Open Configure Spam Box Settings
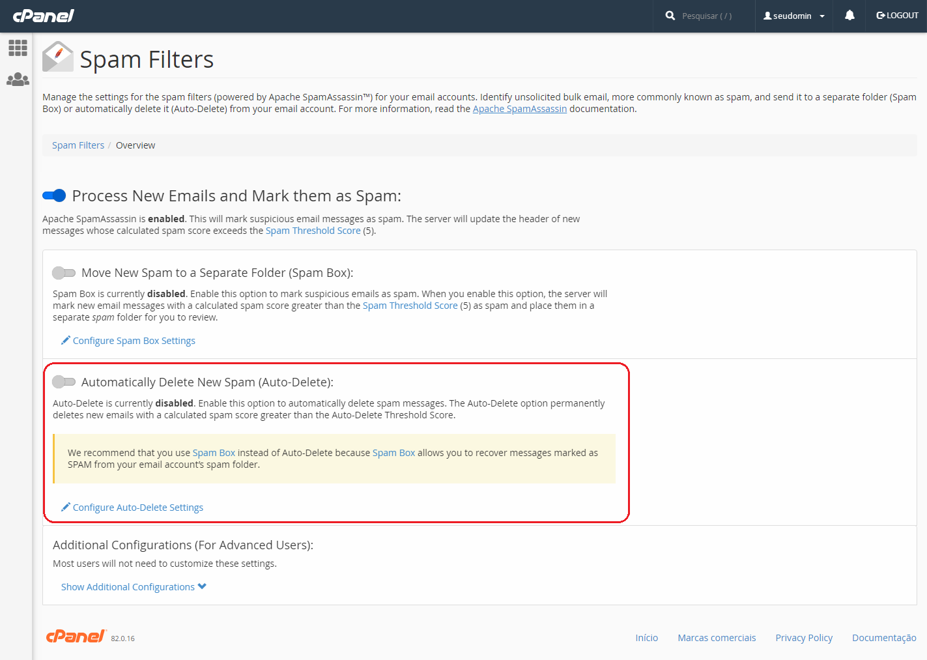Screen dimensions: 927x660 pos(134,341)
